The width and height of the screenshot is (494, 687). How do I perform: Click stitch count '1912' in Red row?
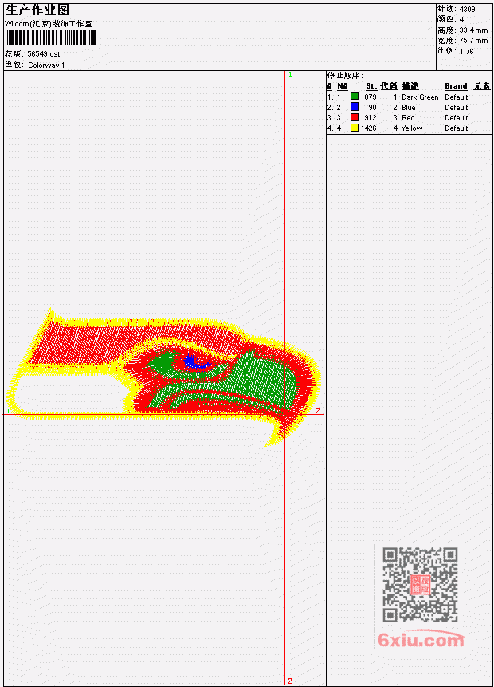(368, 118)
